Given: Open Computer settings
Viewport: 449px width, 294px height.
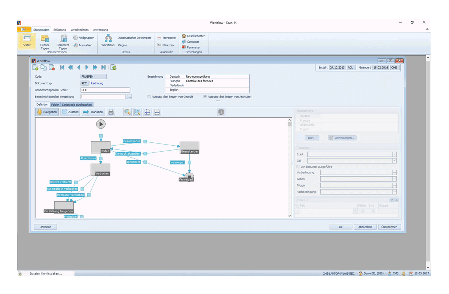Looking at the screenshot, I should (x=190, y=41).
